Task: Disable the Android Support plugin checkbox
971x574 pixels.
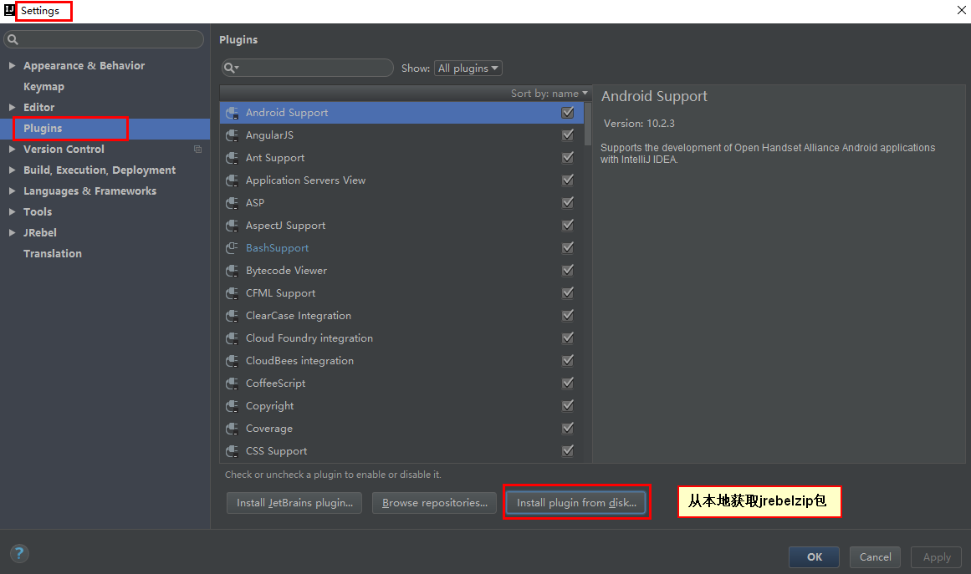Action: click(567, 113)
